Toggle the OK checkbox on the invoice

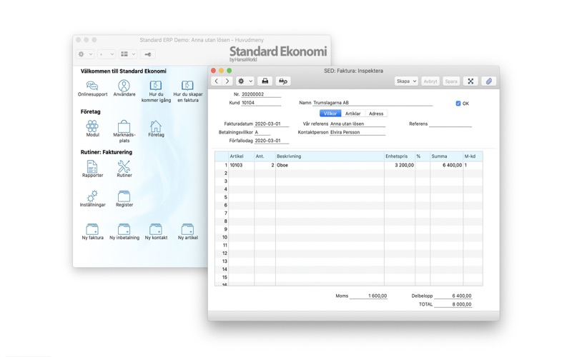458,104
